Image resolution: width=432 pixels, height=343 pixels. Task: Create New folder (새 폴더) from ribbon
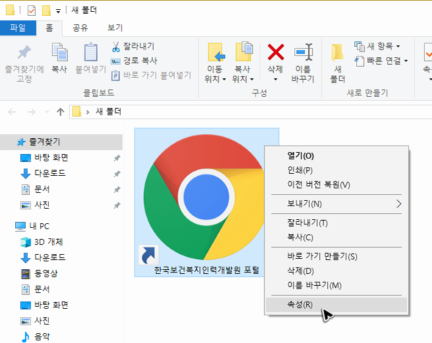[338, 63]
